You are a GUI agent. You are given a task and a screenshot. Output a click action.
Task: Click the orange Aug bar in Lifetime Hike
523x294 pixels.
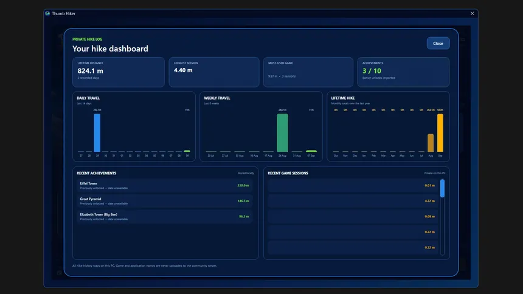click(x=431, y=143)
